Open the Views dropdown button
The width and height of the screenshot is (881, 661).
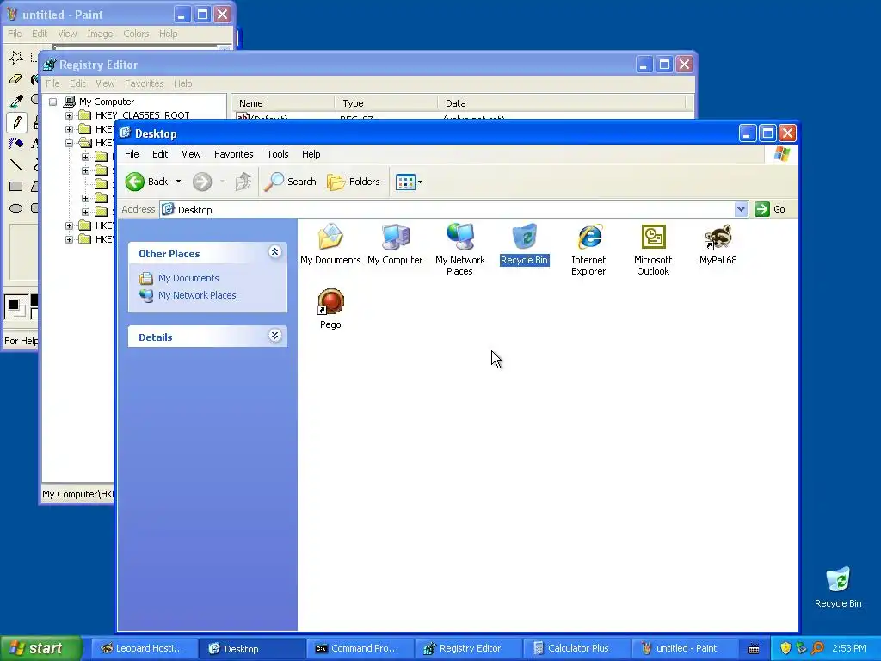[x=409, y=182]
